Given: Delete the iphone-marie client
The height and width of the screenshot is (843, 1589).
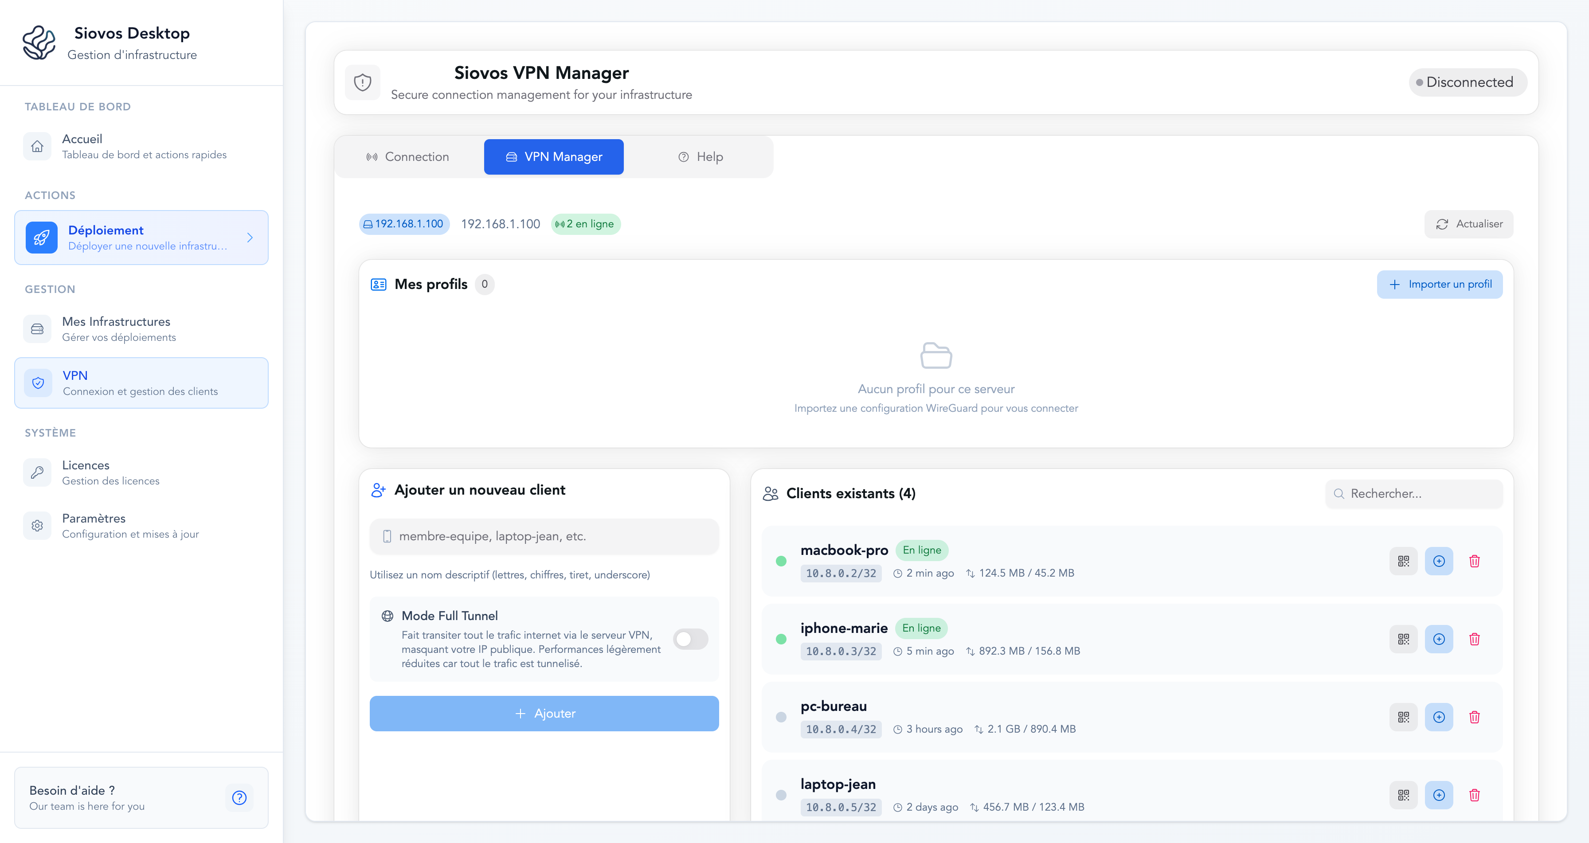Looking at the screenshot, I should click(x=1474, y=639).
